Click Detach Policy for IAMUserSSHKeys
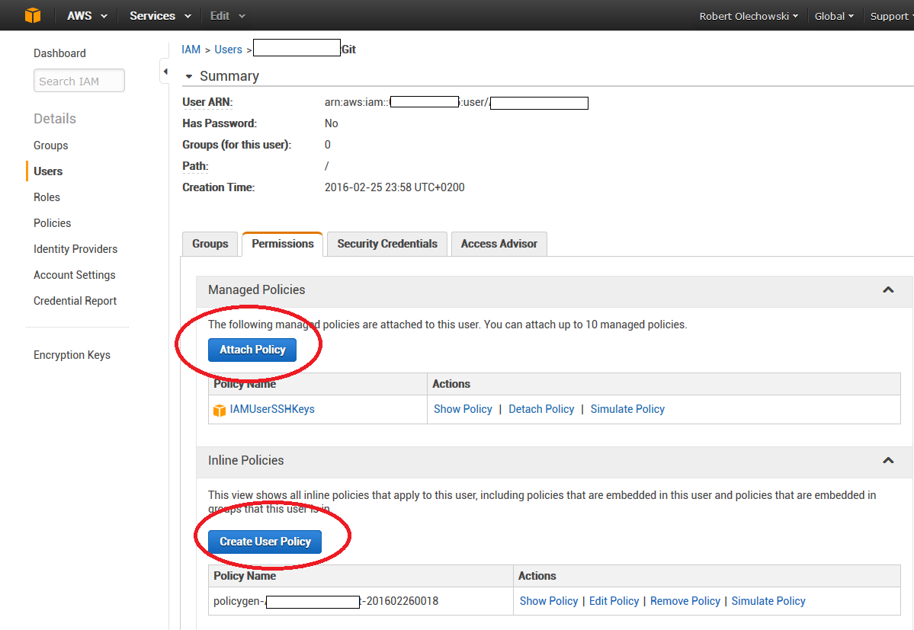Screen dimensions: 914x630 (541, 409)
